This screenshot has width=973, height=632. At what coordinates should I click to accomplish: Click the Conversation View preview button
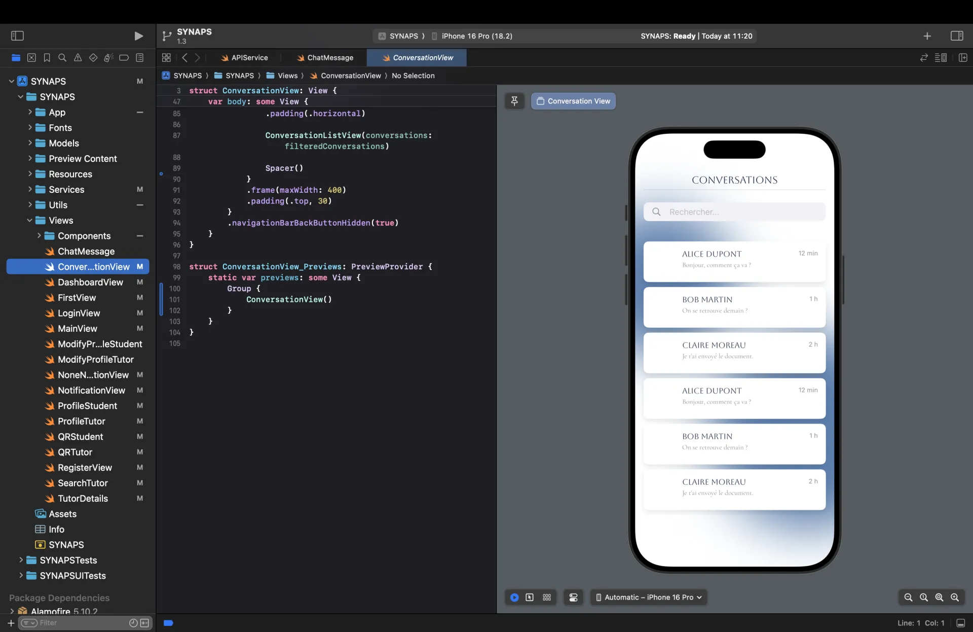pyautogui.click(x=573, y=101)
